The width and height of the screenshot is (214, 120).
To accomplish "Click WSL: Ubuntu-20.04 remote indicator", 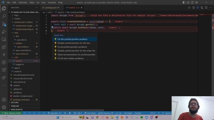I will point(11,113).
